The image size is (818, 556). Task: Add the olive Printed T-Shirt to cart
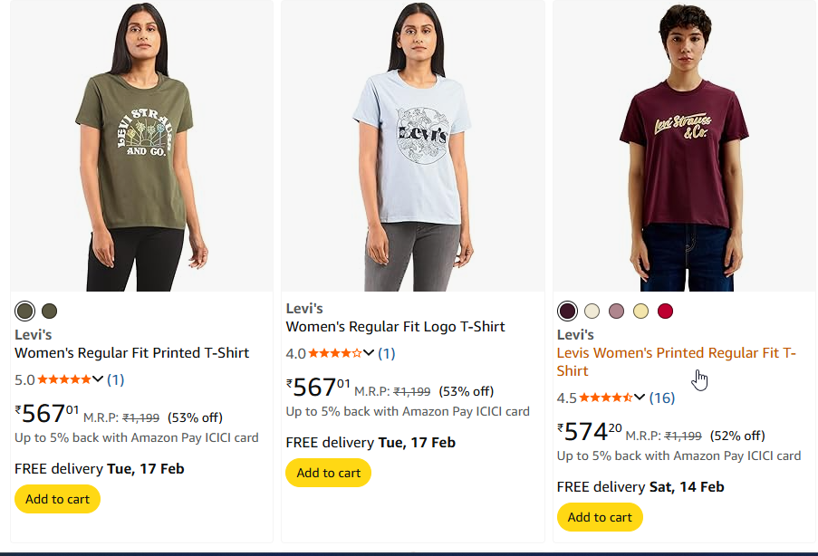pos(57,499)
